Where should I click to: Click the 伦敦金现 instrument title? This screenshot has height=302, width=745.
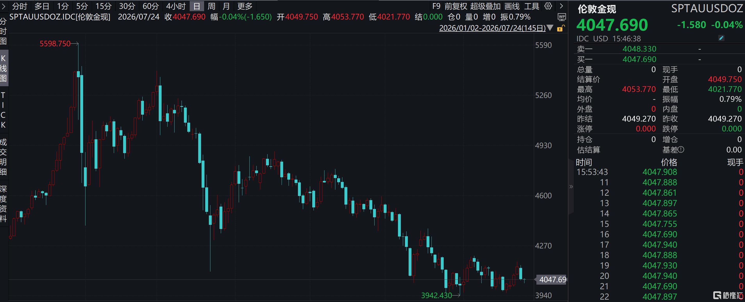point(597,9)
